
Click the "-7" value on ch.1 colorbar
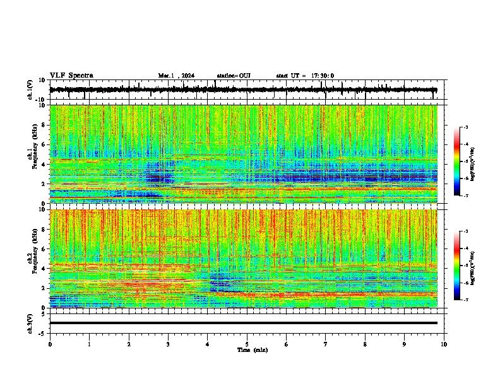(466, 196)
